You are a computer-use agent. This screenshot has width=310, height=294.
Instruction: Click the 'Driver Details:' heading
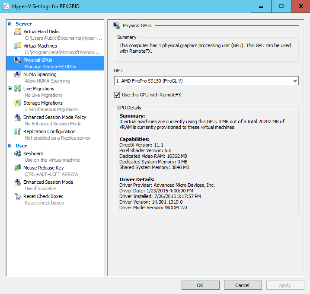137,179
